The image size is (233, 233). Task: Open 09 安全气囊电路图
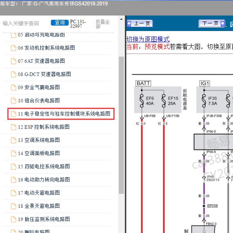[x=39, y=87]
